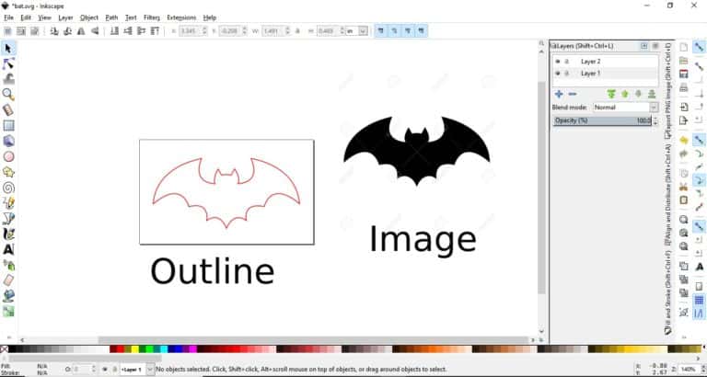Click the Open document folder icon
Viewport: 707px width, 377px height.
coord(684,61)
